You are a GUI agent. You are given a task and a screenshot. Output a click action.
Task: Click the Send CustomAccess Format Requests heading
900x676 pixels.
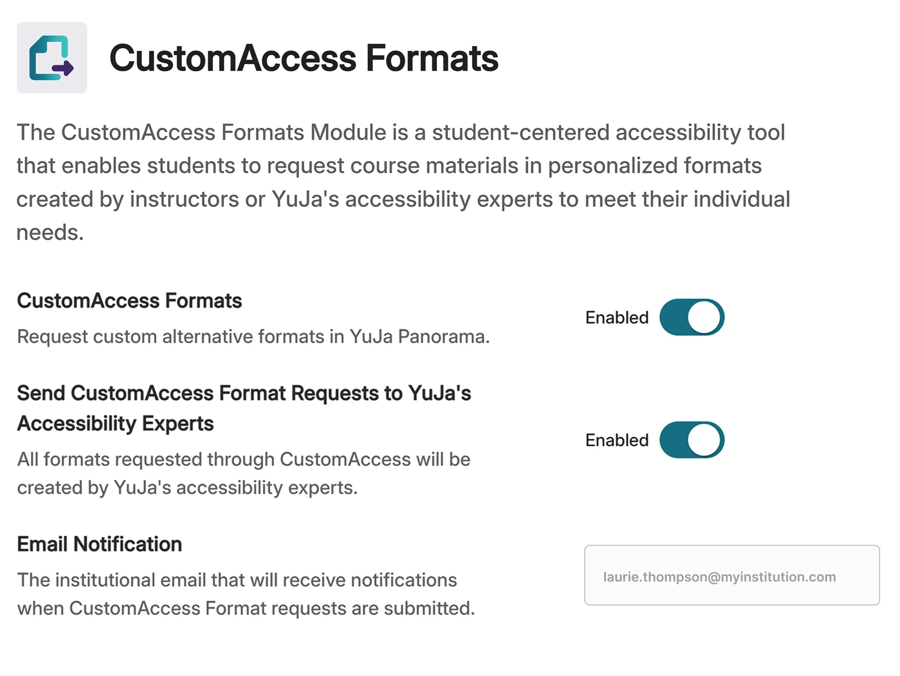click(244, 393)
